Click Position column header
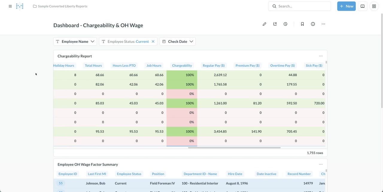Viewport: 383px width, 192px height. point(158,174)
